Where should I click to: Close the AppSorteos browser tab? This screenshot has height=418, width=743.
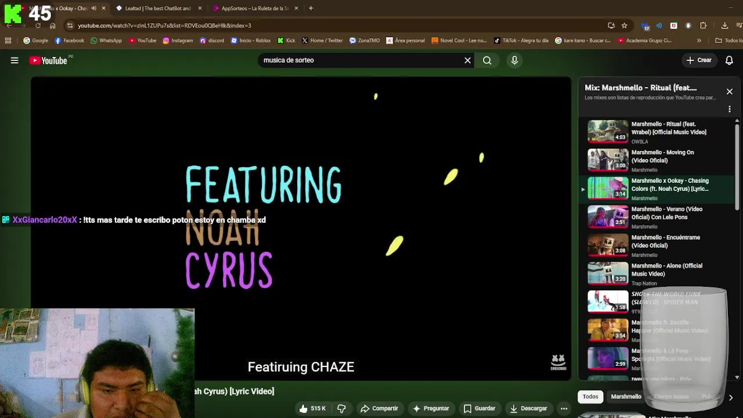(297, 8)
